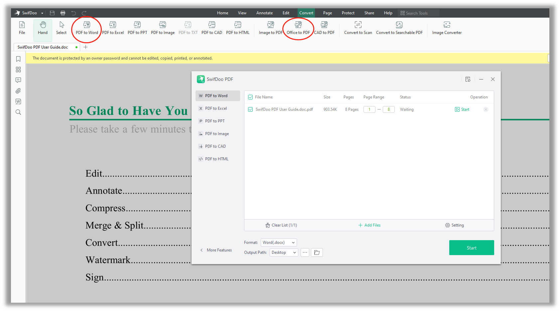Open the comments sidebar panel
Viewport: 560px width, 311px height.
coord(18,80)
